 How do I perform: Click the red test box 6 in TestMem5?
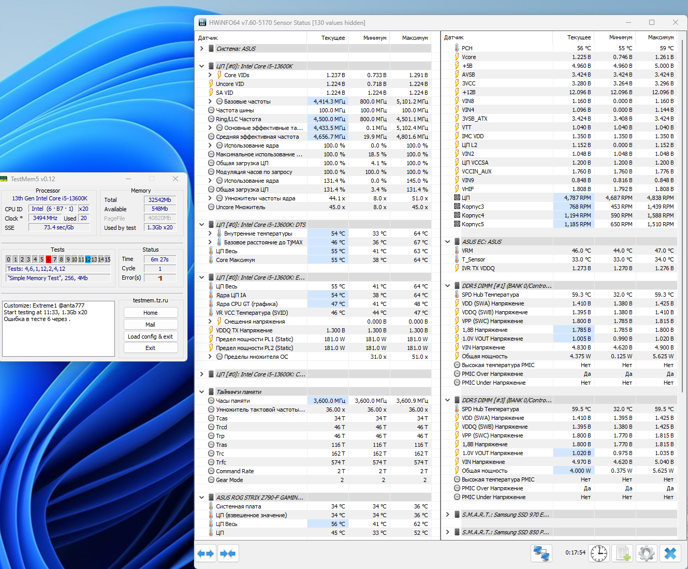48,259
